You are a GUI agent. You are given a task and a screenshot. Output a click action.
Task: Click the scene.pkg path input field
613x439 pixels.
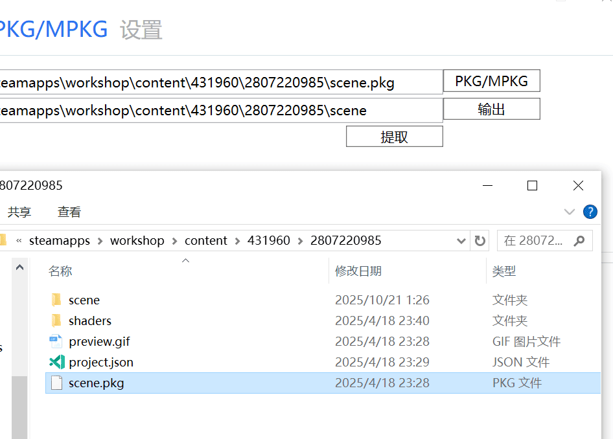pos(220,82)
